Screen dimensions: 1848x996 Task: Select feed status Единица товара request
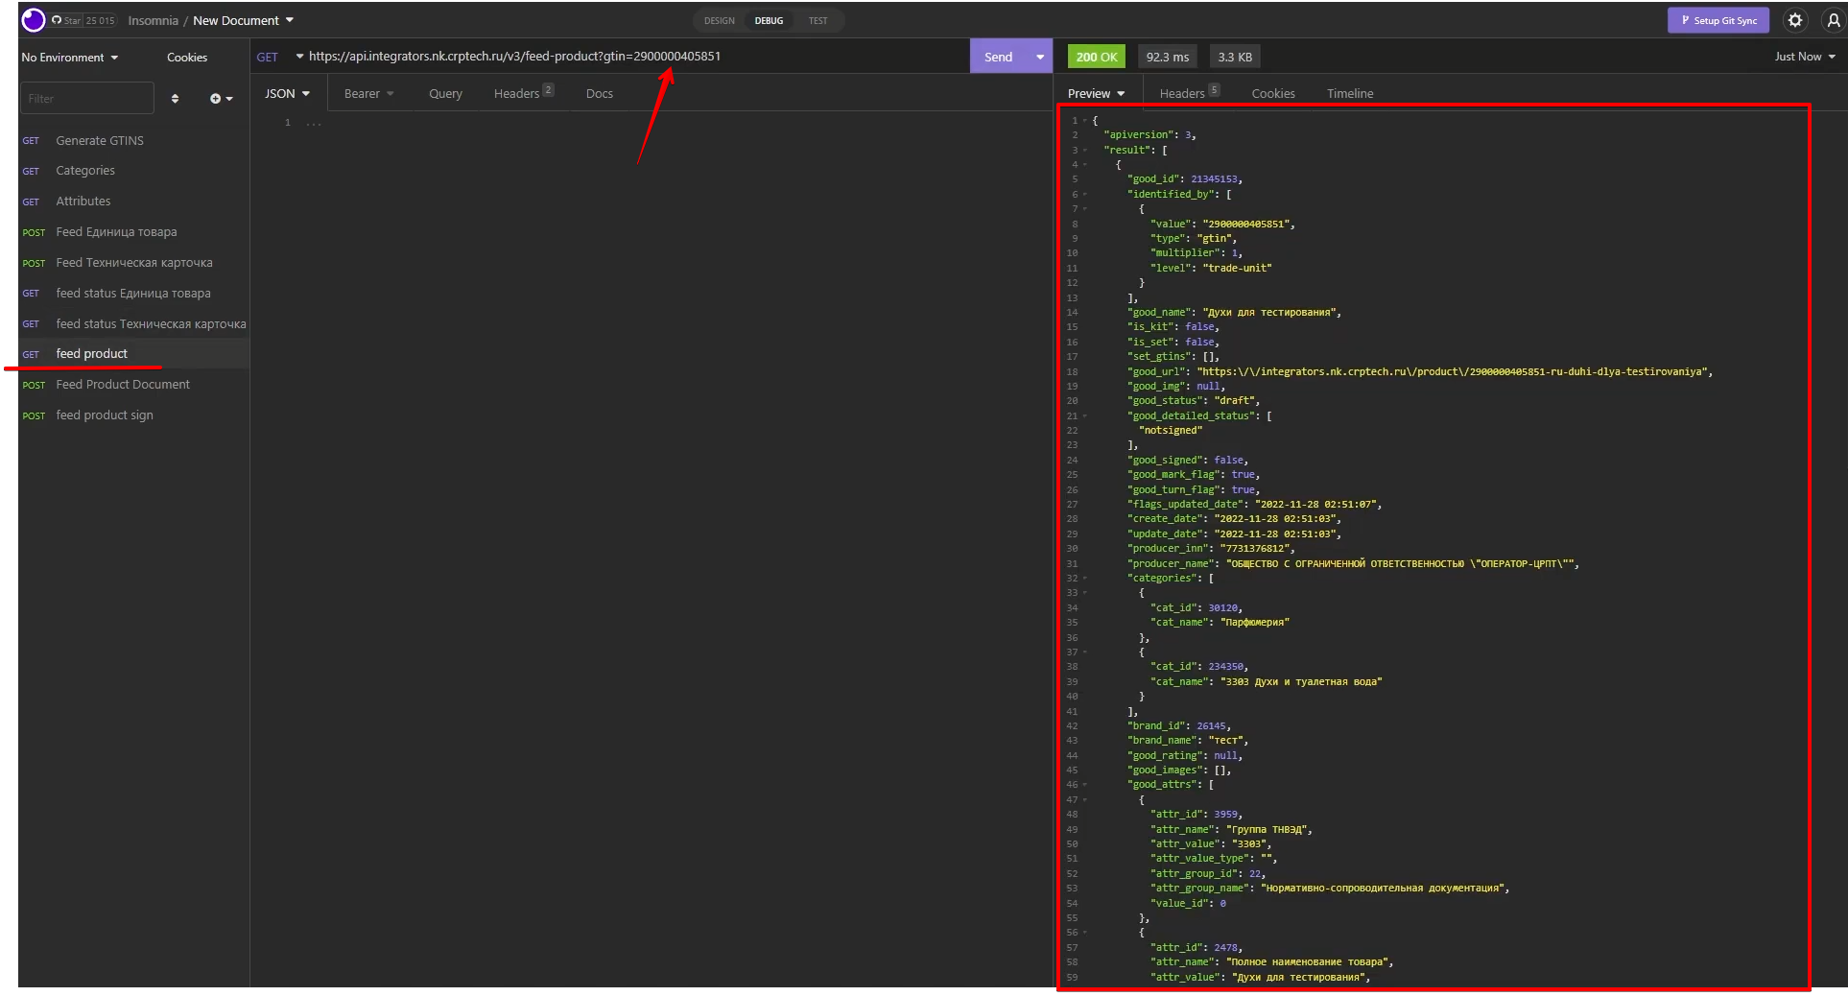(134, 294)
